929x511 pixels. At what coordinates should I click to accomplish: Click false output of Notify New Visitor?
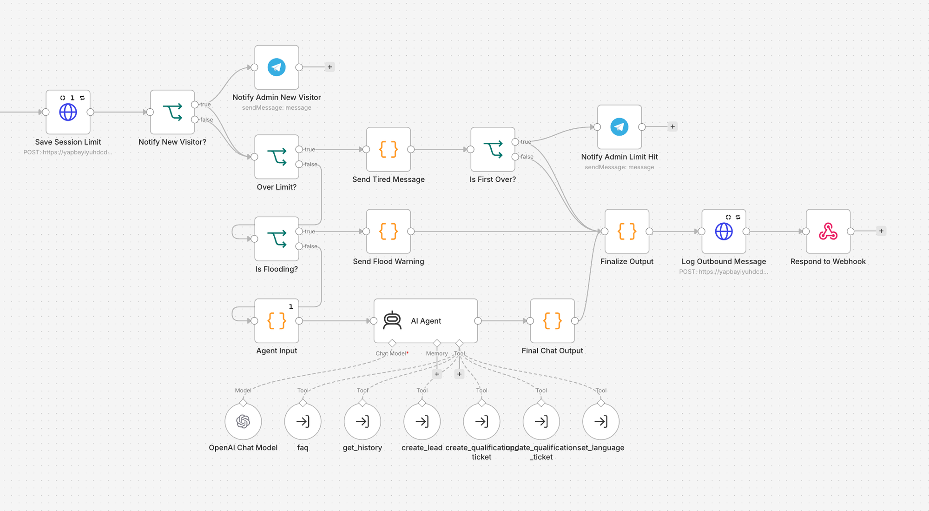click(x=195, y=119)
